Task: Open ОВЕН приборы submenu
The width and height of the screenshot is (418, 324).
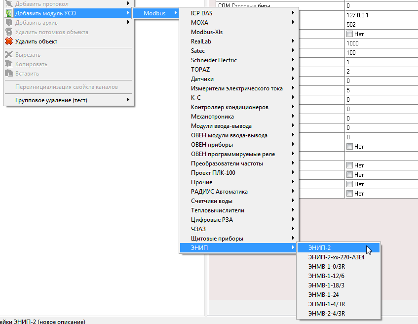Action: point(239,145)
